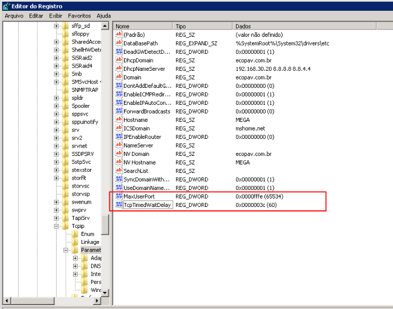
Task: Click the DhcpNameServer value icon
Action: (x=119, y=69)
